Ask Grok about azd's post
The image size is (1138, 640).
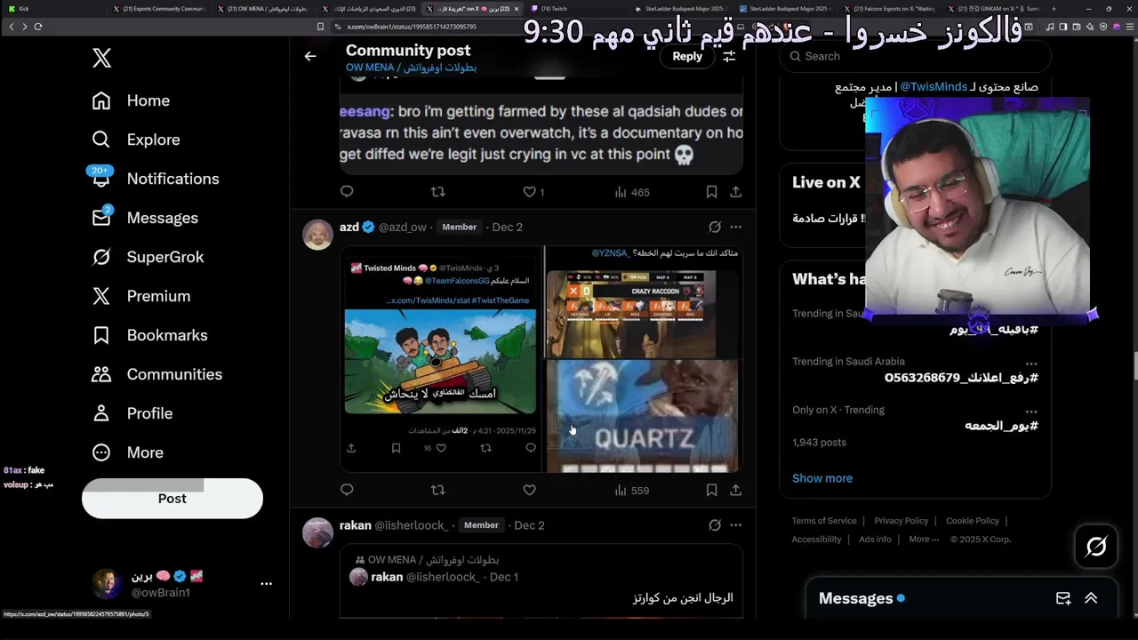(x=715, y=227)
